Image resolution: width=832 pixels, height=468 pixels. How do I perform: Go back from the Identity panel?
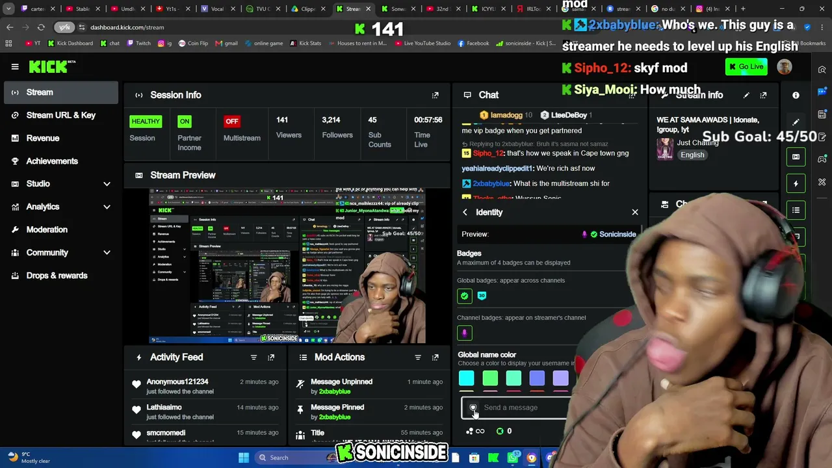point(465,212)
